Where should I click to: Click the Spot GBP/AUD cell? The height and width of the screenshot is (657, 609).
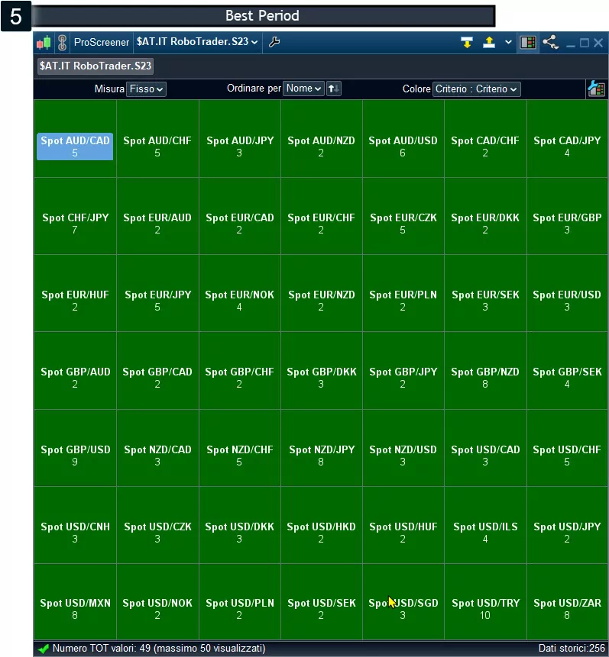[75, 370]
